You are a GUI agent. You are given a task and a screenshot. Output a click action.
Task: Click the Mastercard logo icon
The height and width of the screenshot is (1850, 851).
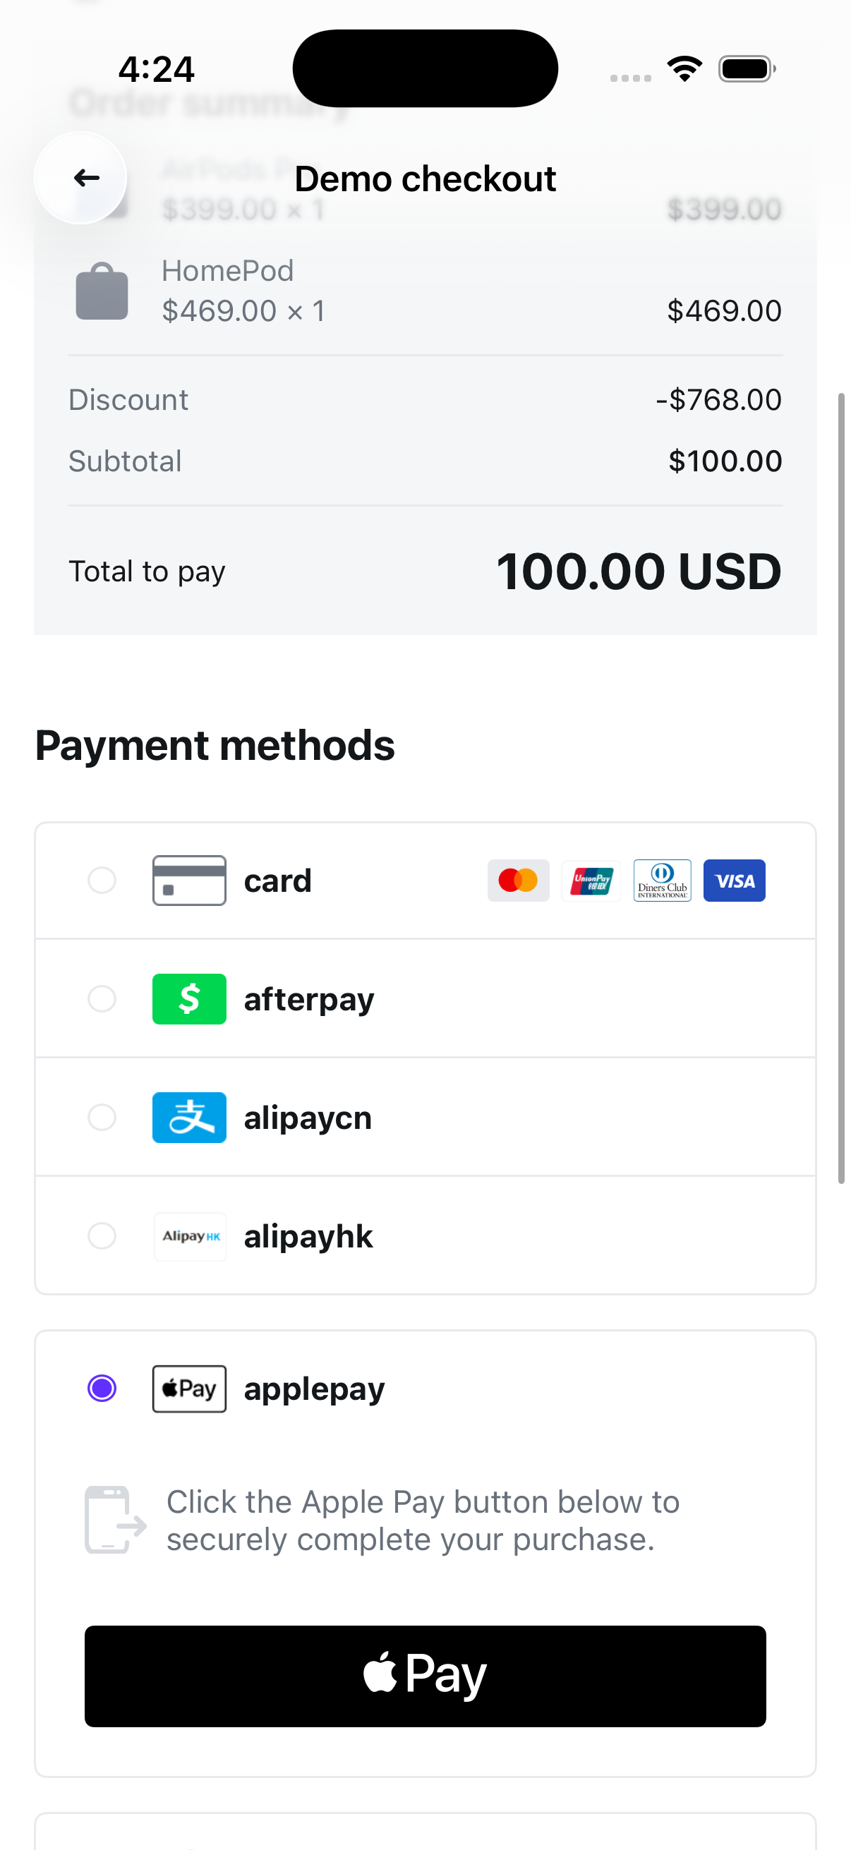pyautogui.click(x=518, y=881)
